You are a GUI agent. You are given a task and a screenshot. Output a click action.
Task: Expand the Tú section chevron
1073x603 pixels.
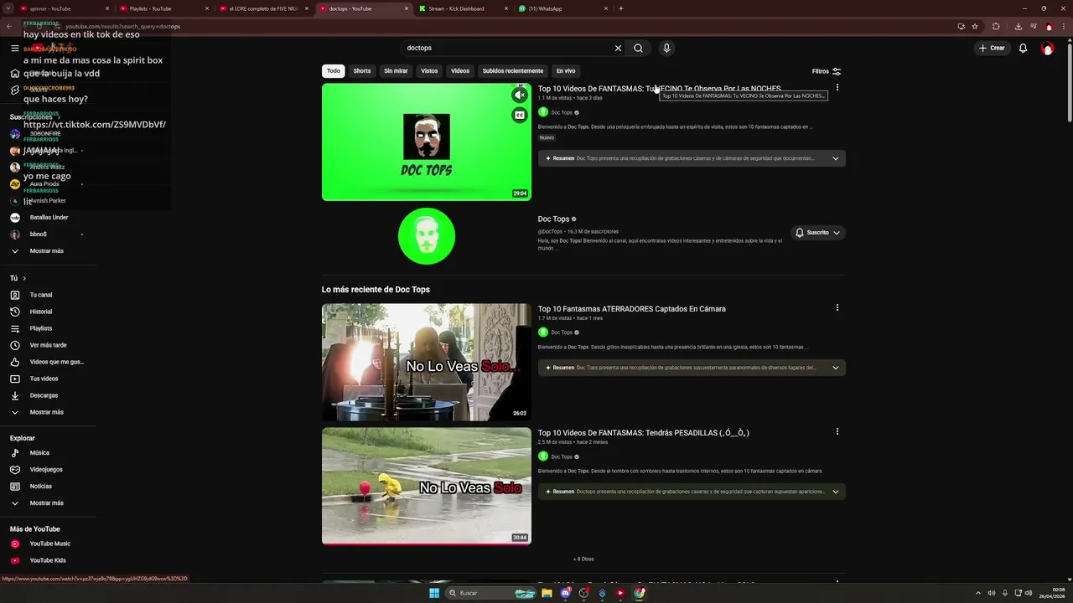click(x=24, y=278)
